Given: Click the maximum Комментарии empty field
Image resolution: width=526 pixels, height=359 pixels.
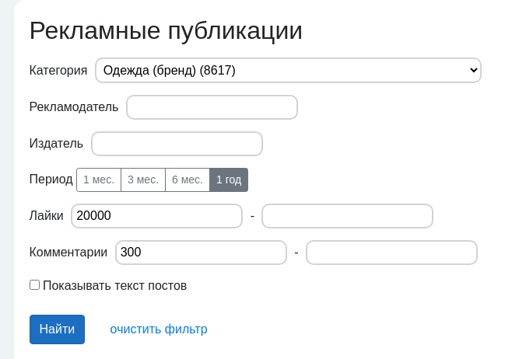Looking at the screenshot, I should tap(391, 253).
